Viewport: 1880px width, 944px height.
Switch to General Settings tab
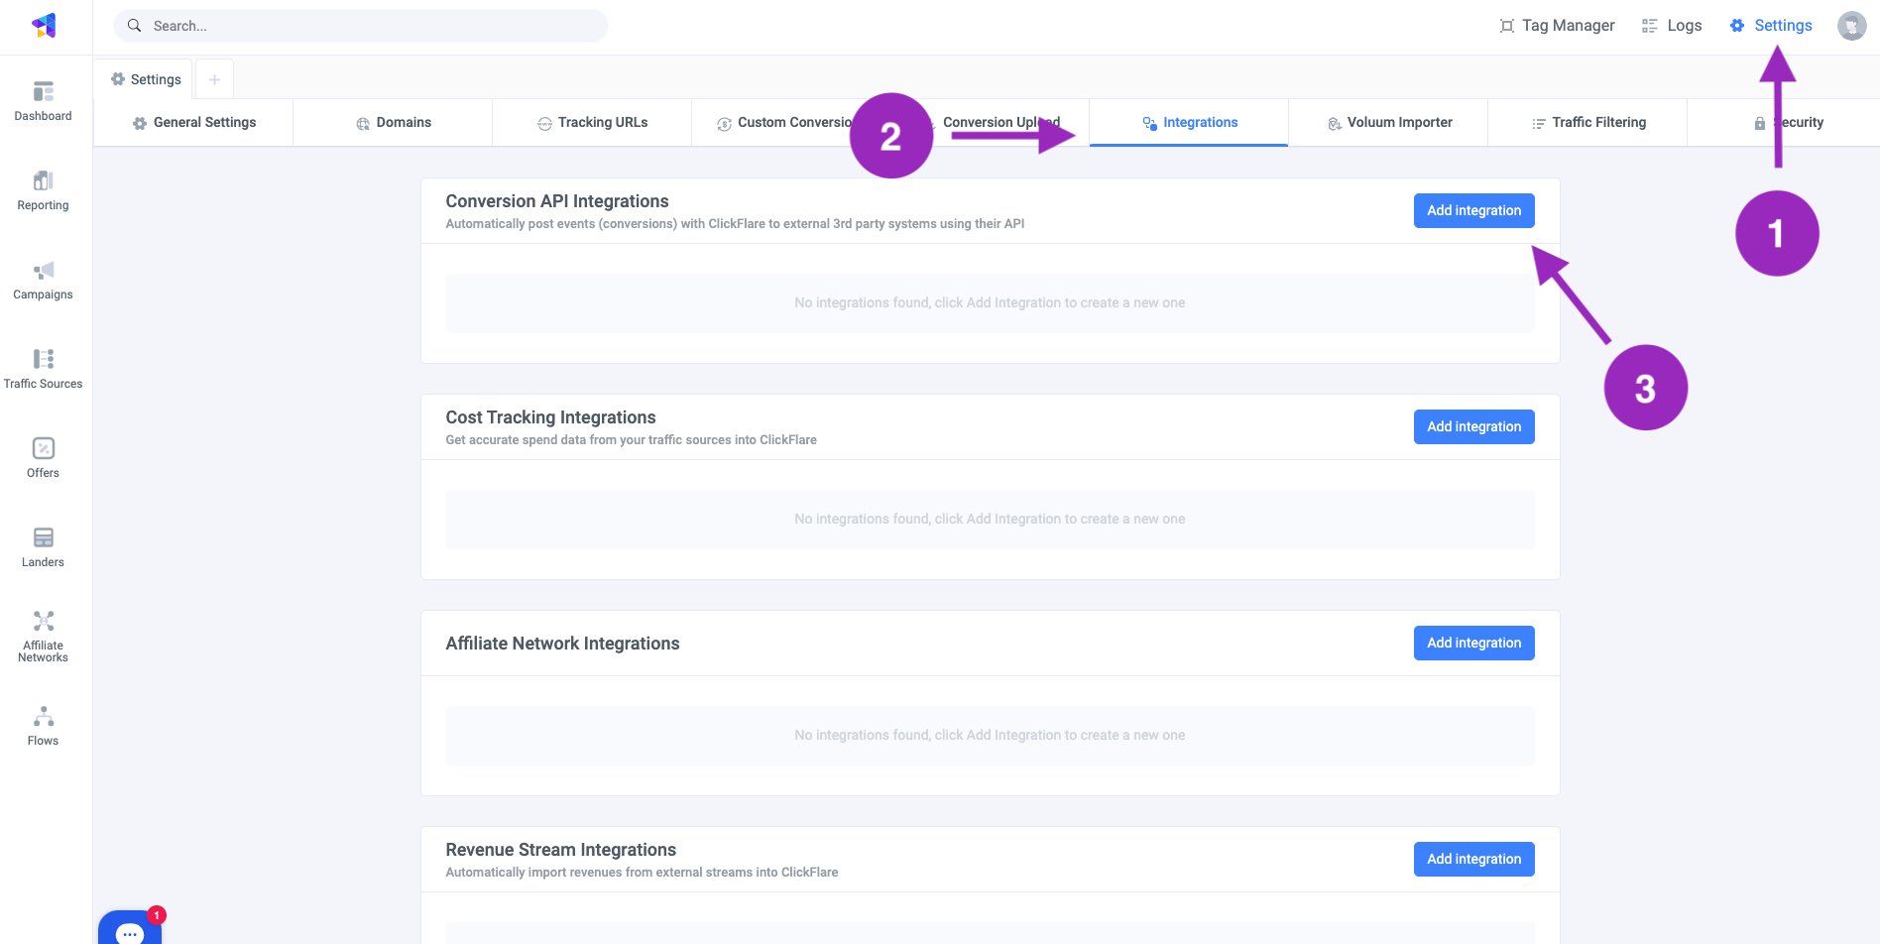tap(193, 123)
